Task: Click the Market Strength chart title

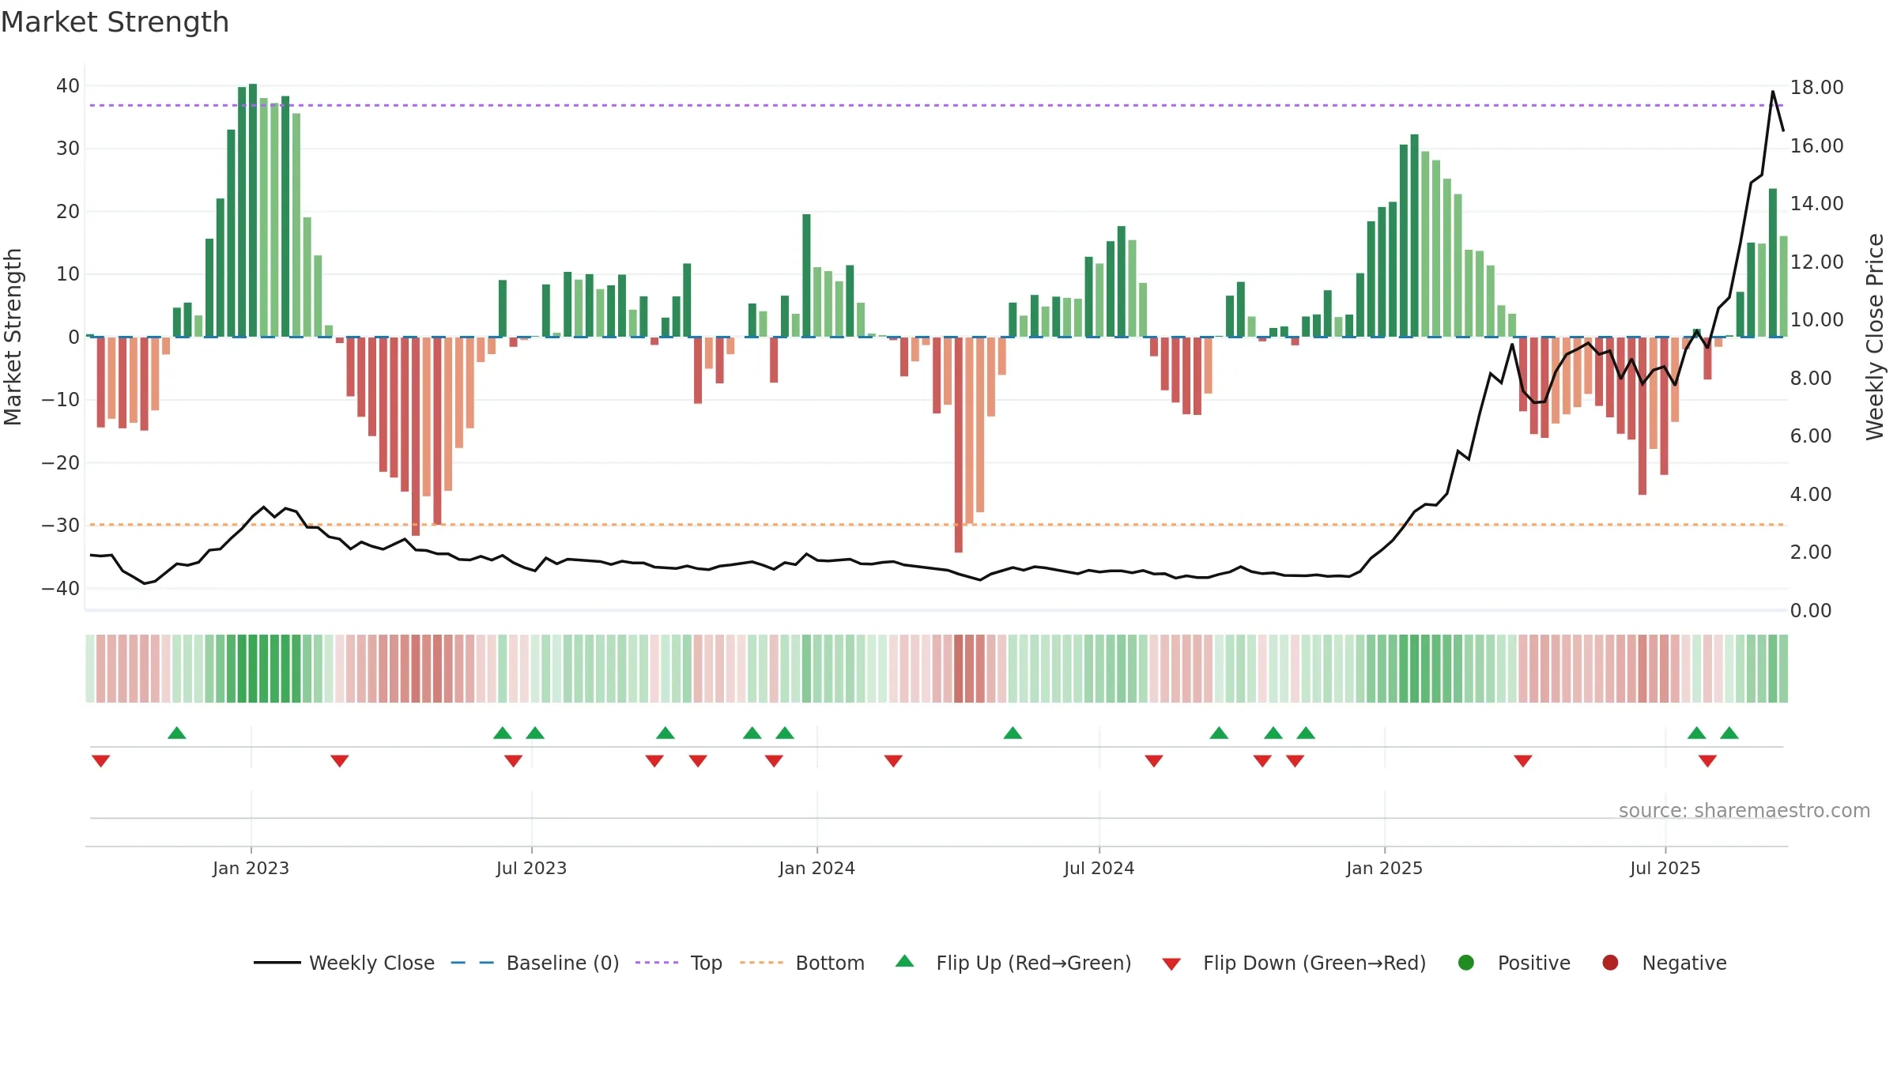Action: pos(115,22)
